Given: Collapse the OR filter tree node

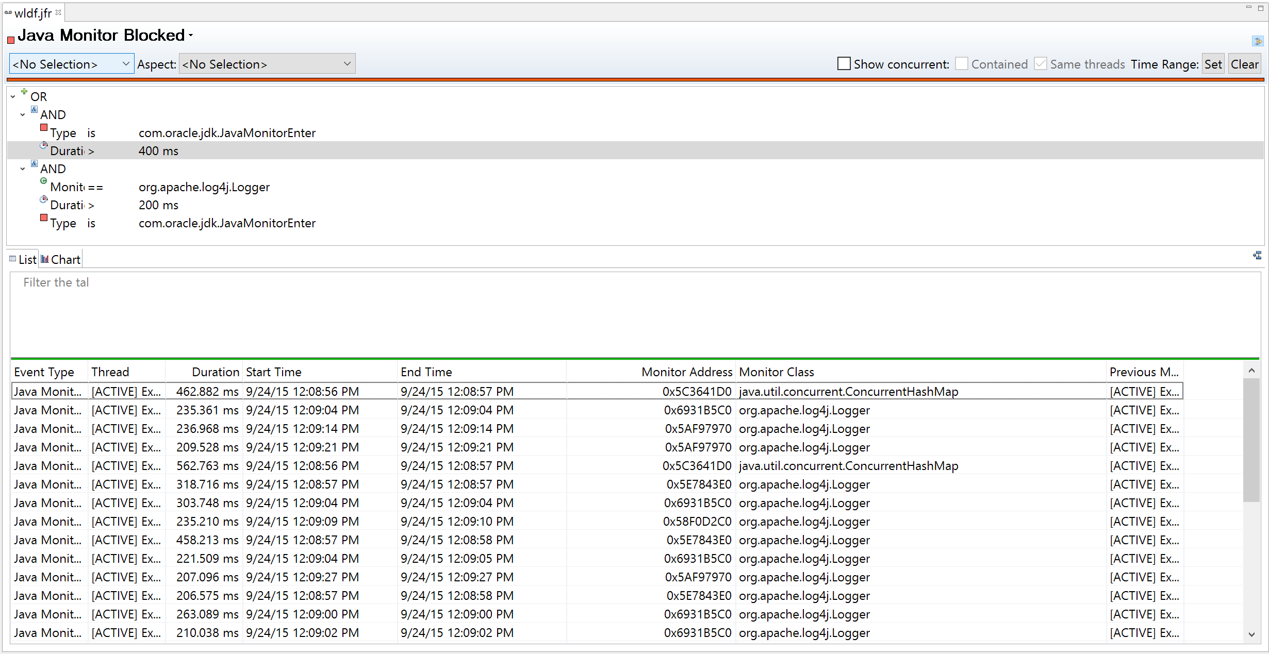Looking at the screenshot, I should 13,97.
